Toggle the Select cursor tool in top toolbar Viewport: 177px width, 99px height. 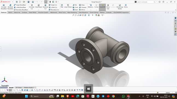(x=46, y=2)
